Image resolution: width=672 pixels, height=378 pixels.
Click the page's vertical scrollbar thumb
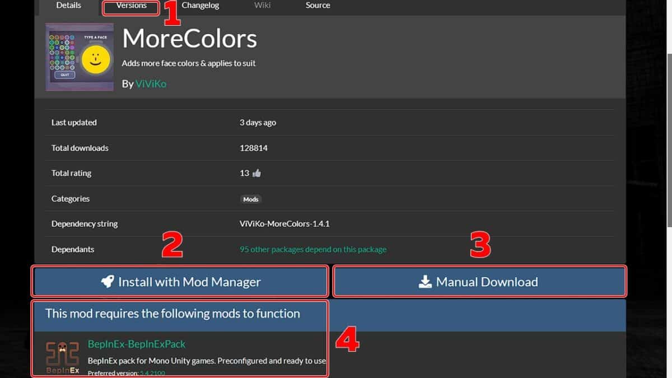pos(669,140)
